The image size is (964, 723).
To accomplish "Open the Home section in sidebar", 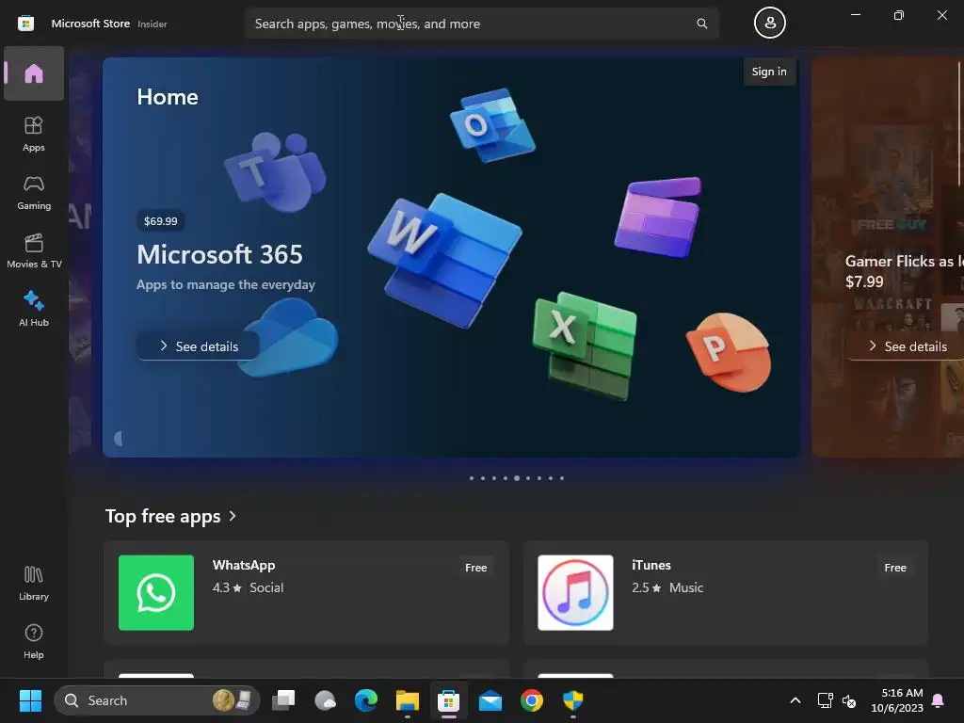I will 34,73.
